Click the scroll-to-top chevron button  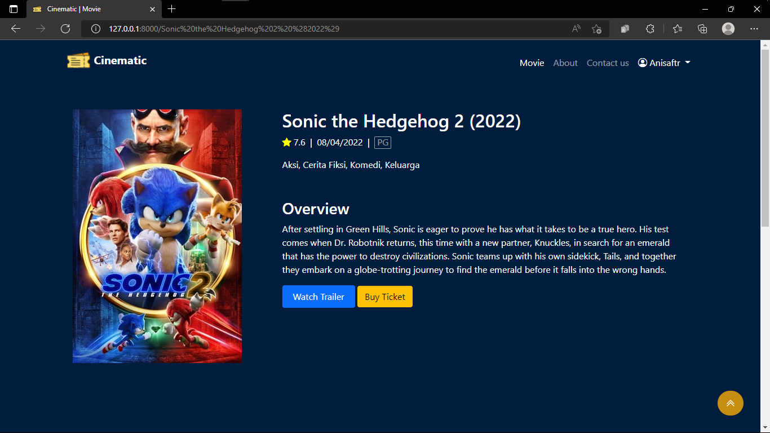731,403
